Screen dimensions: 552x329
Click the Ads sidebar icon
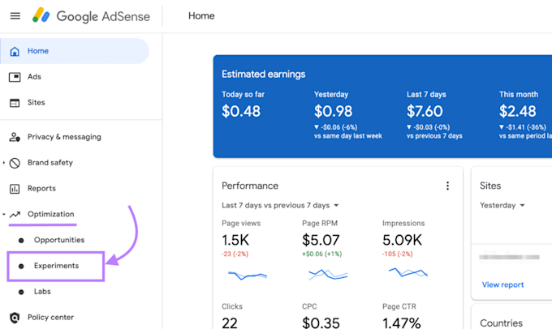pos(15,77)
